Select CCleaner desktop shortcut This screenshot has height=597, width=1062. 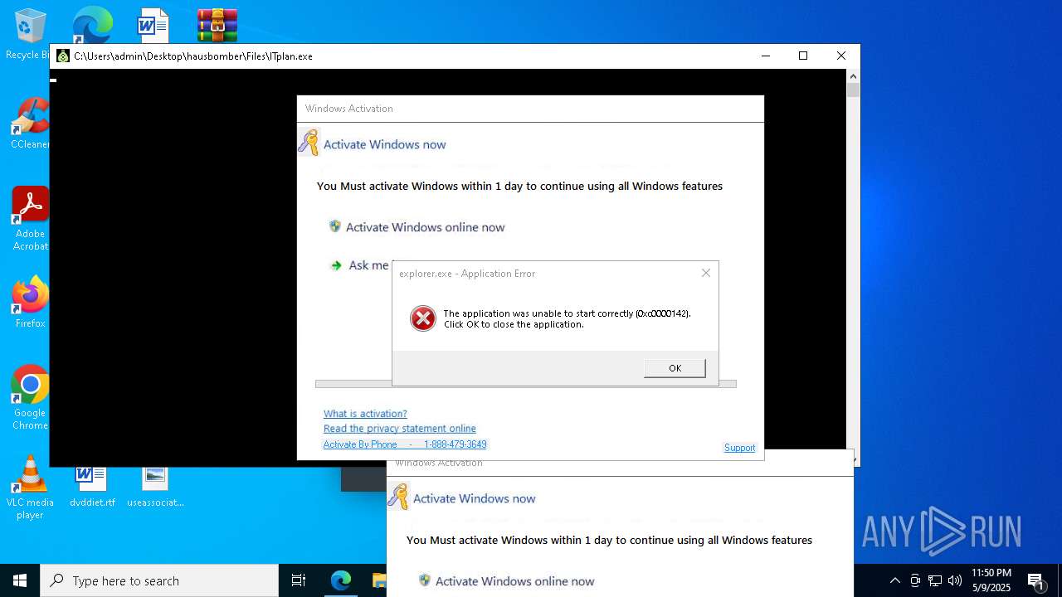tap(30, 124)
